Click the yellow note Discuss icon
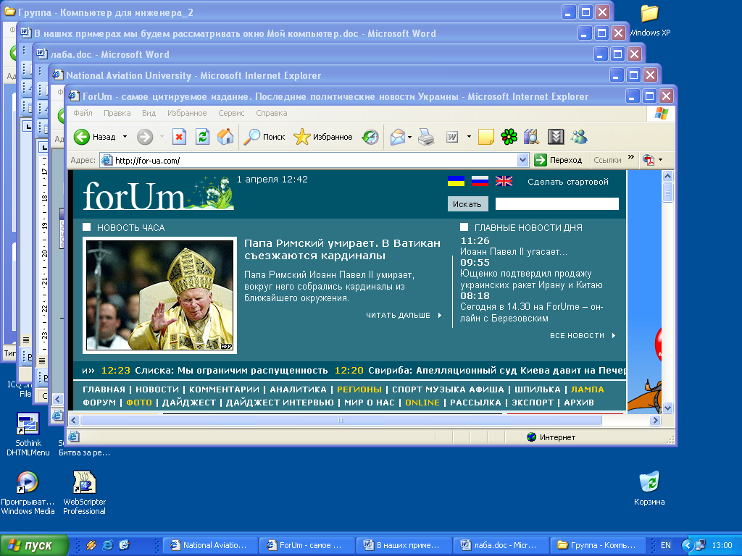 [486, 137]
